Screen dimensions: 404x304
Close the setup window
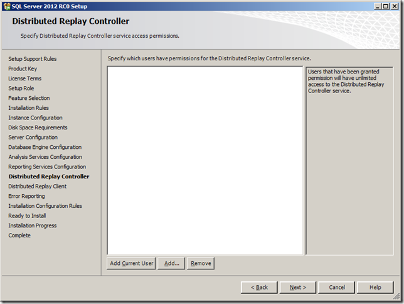click(395, 6)
